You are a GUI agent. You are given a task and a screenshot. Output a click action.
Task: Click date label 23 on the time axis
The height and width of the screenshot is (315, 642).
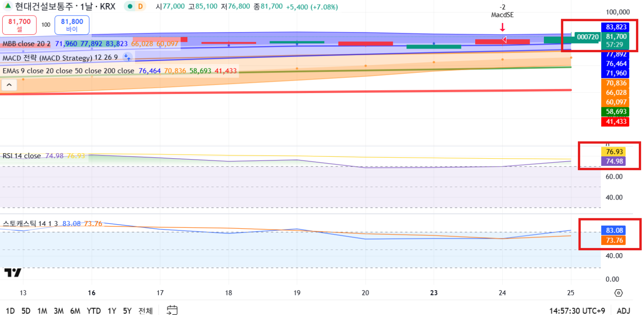(x=434, y=293)
